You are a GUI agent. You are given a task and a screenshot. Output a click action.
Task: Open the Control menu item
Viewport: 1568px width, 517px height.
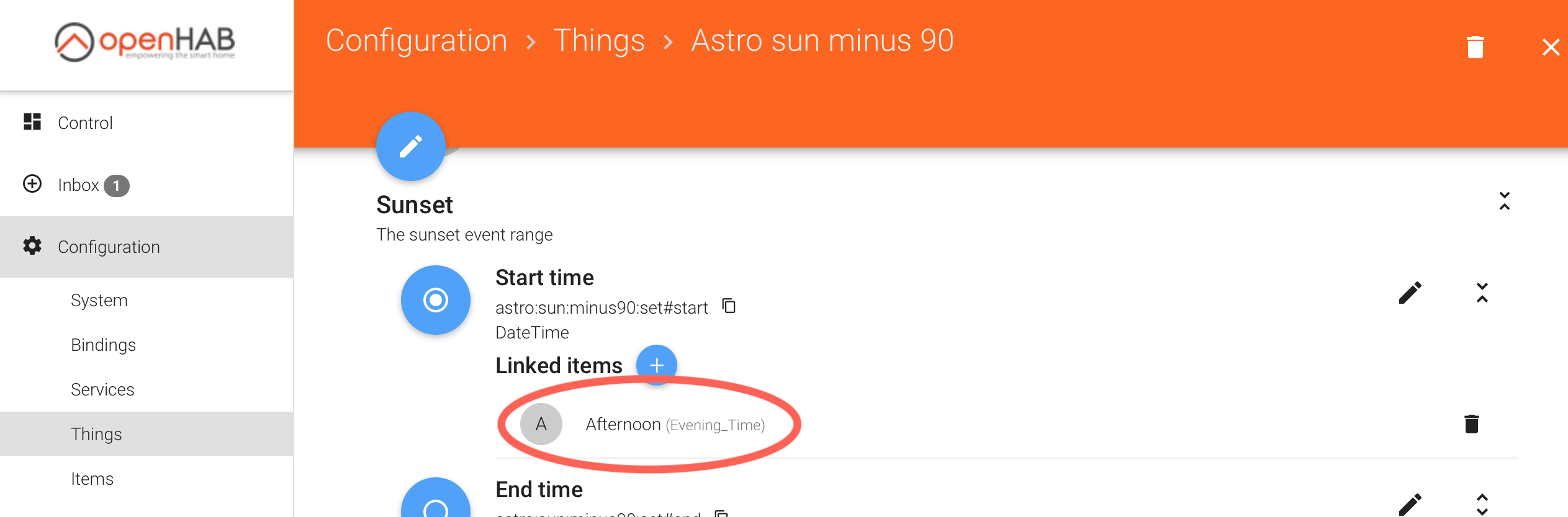(85, 123)
